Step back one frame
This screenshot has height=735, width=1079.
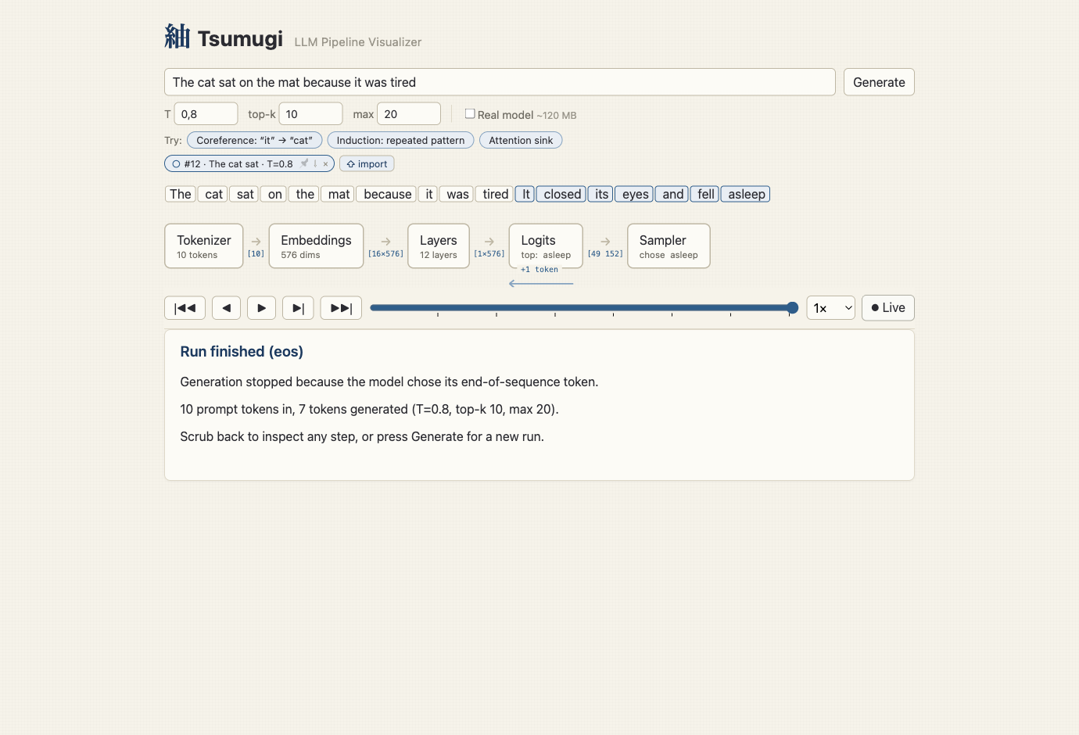pyautogui.click(x=226, y=308)
